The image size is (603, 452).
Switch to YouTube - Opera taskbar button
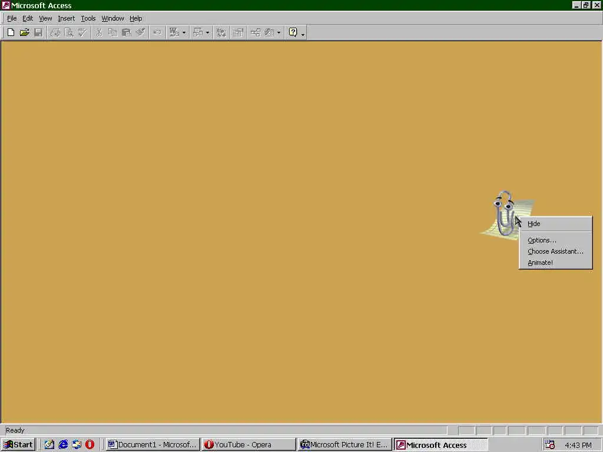[x=249, y=445]
